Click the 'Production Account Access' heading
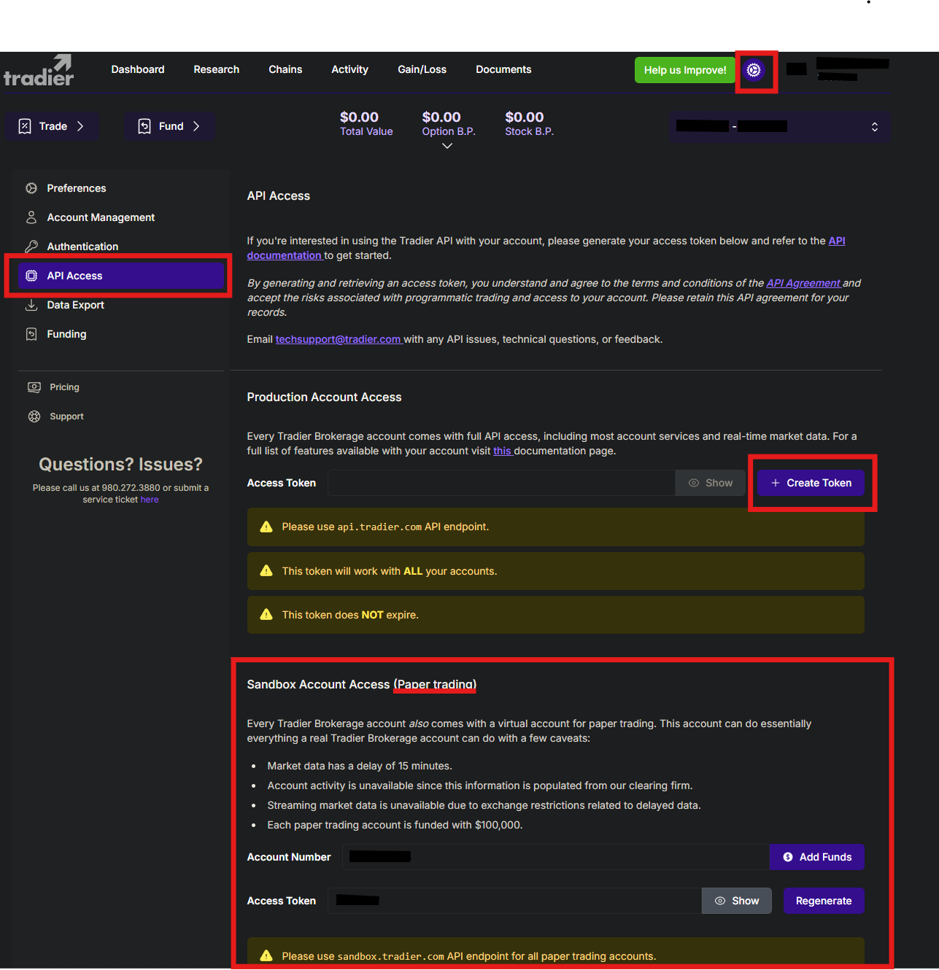 pos(324,397)
